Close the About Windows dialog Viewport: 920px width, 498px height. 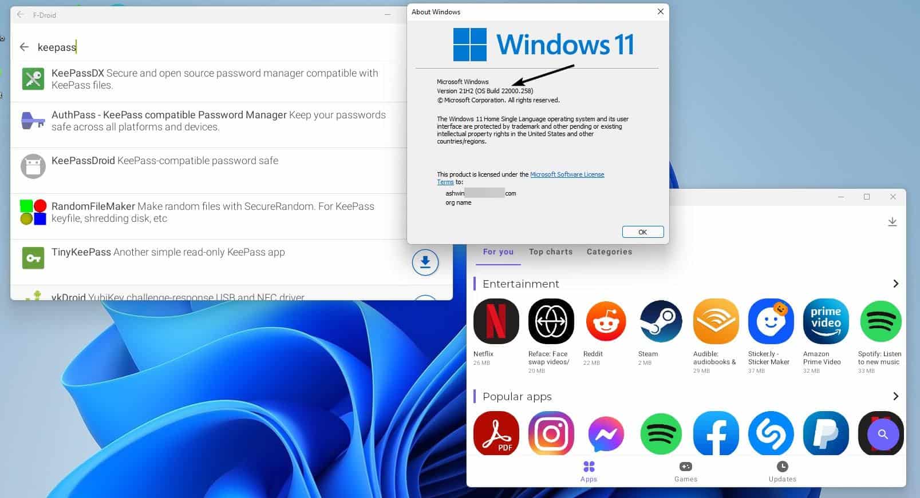661,11
